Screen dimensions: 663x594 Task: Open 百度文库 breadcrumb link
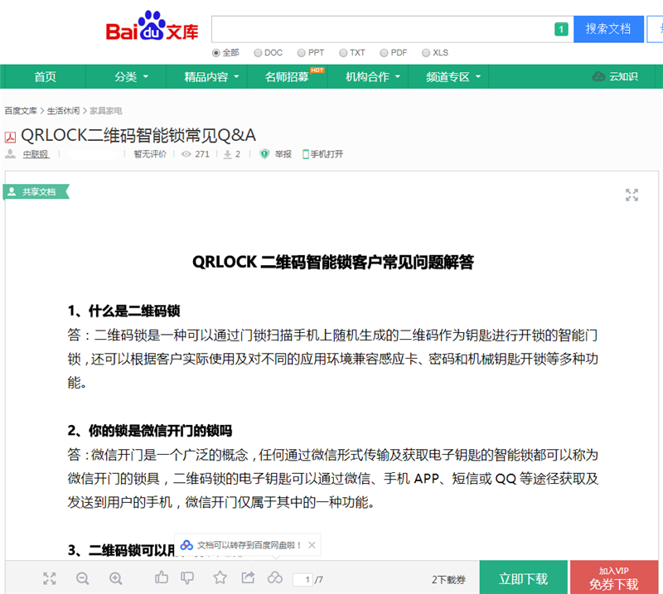pos(21,111)
